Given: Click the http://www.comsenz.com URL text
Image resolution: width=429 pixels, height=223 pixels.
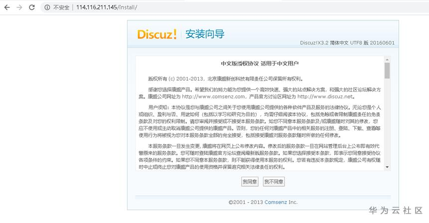Looking at the screenshot, I should click(x=213, y=97).
